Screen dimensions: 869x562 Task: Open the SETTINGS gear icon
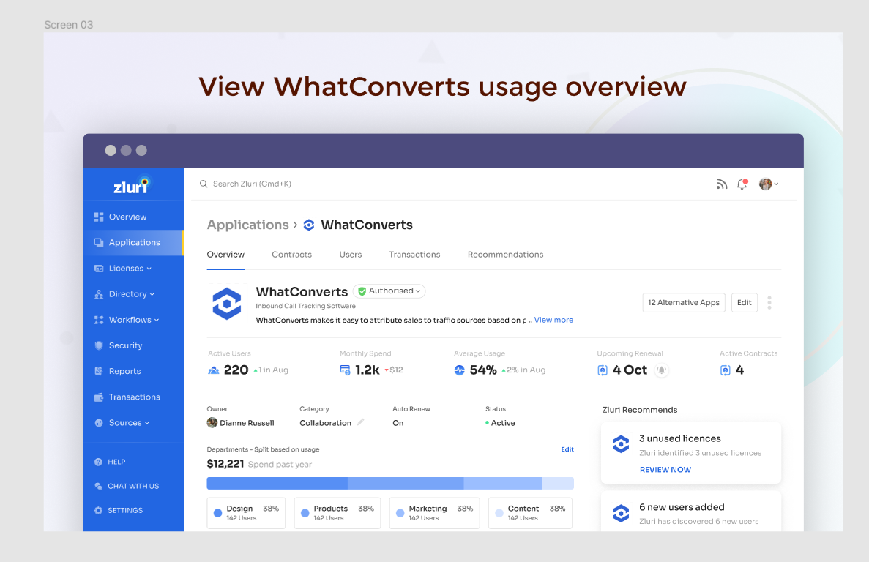[98, 511]
